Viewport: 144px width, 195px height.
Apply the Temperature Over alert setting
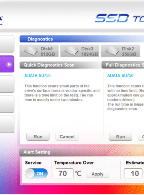tap(97, 174)
